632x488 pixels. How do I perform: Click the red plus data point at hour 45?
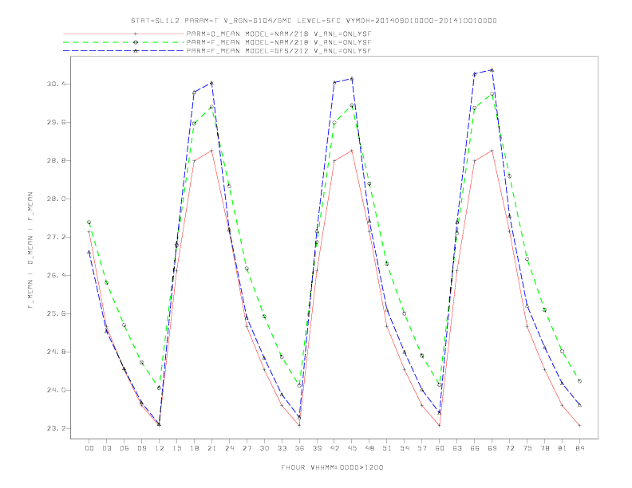point(352,151)
